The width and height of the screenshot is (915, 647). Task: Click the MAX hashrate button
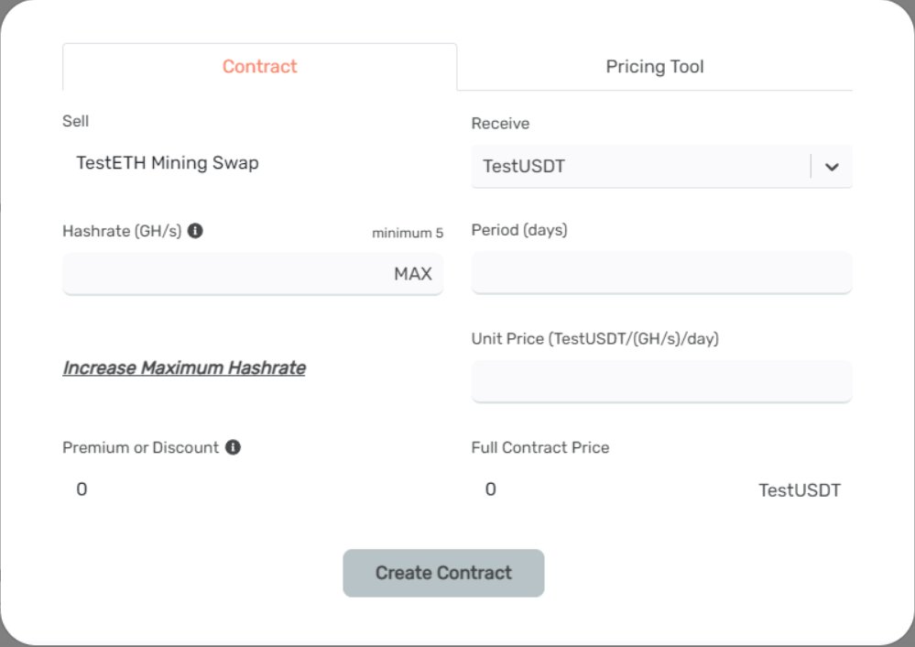coord(412,274)
